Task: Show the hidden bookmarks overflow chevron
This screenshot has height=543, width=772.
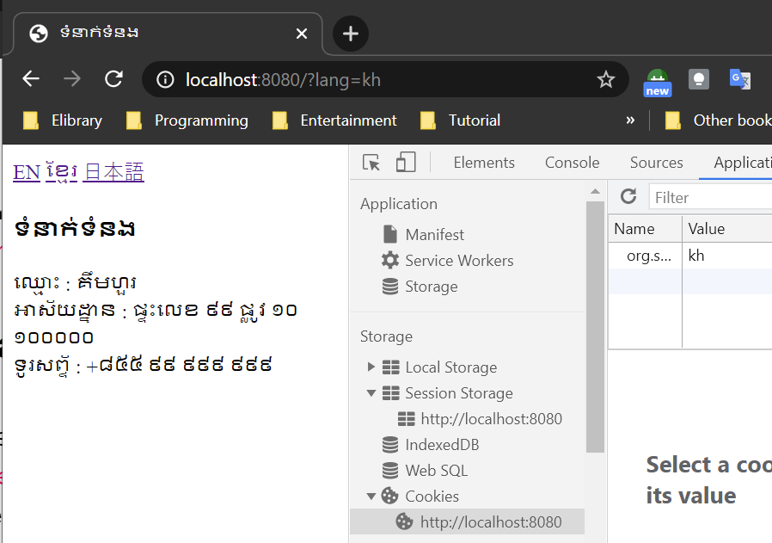Action: tap(630, 120)
